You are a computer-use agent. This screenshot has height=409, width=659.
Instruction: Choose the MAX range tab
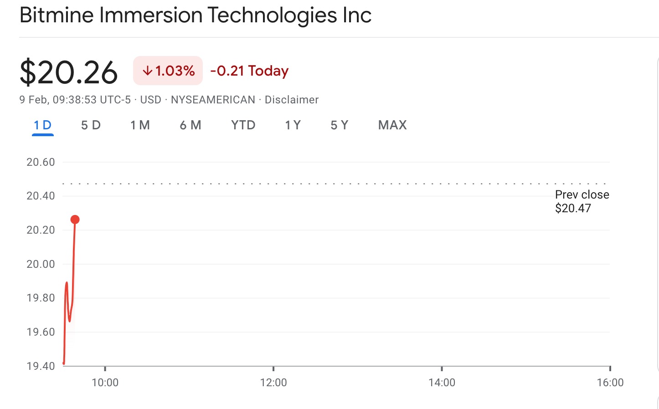point(392,125)
